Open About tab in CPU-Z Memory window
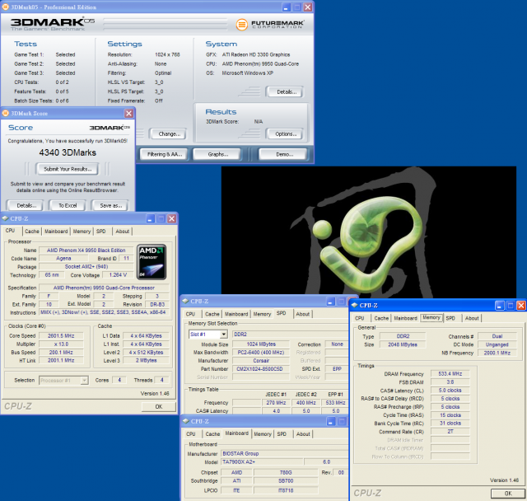The width and height of the screenshot is (527, 501). tap(472, 318)
